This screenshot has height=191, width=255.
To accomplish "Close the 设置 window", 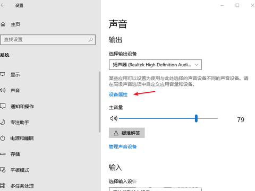I will [x=252, y=5].
